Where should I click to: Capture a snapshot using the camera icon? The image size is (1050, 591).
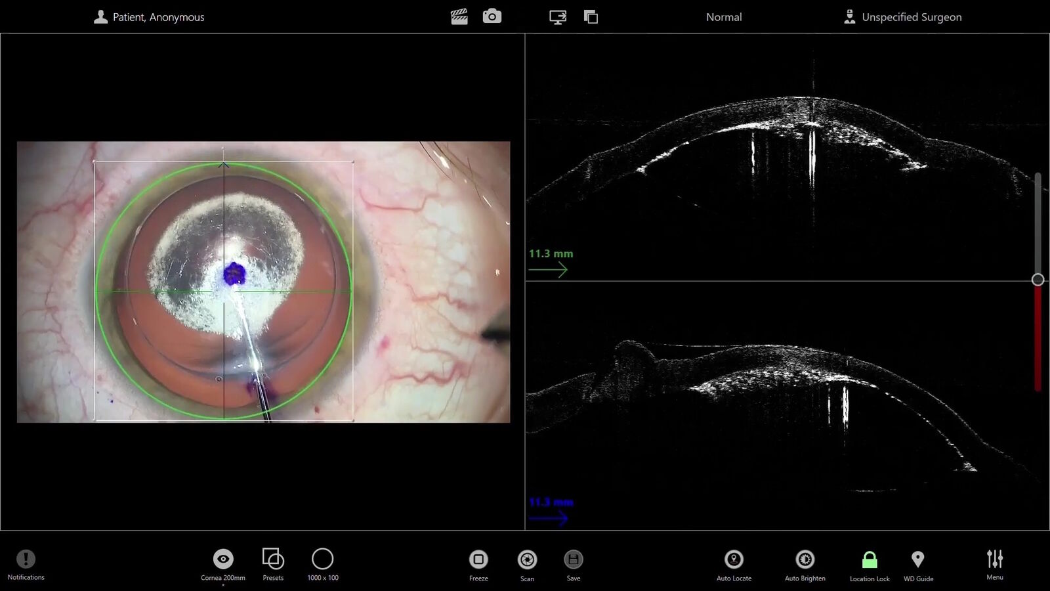coord(492,16)
